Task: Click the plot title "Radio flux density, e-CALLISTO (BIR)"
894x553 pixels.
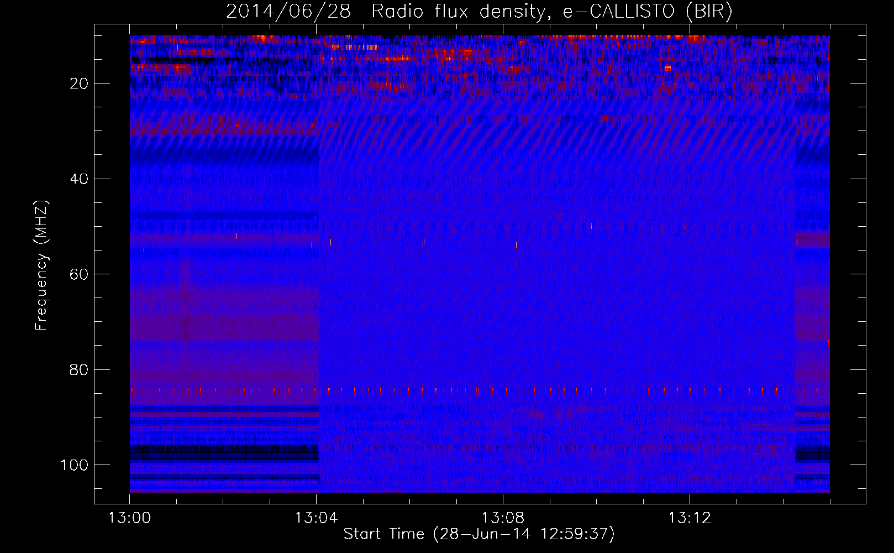Action: coord(551,12)
